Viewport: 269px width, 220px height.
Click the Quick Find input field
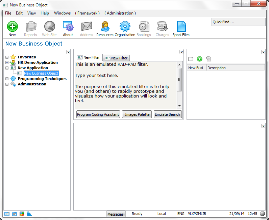[x=239, y=22]
